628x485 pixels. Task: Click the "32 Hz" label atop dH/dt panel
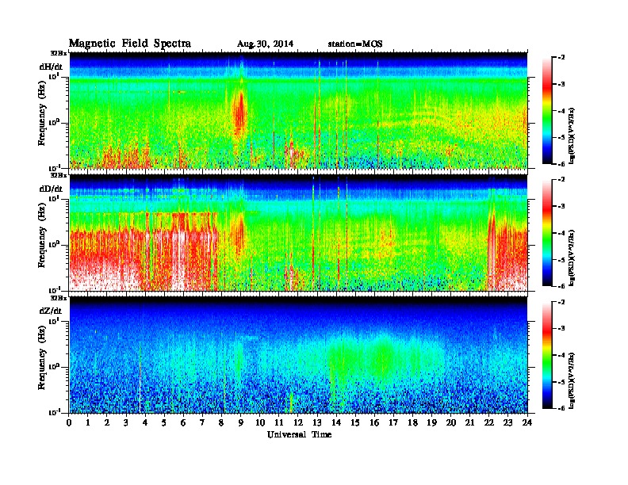(59, 53)
